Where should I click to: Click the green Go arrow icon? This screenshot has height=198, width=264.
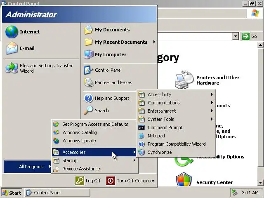coord(246,36)
